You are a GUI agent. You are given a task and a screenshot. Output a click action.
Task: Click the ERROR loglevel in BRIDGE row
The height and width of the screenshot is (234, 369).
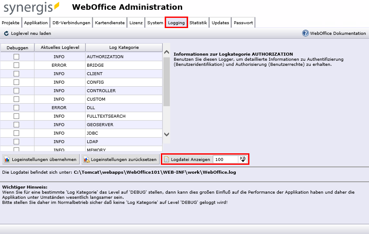pos(59,65)
